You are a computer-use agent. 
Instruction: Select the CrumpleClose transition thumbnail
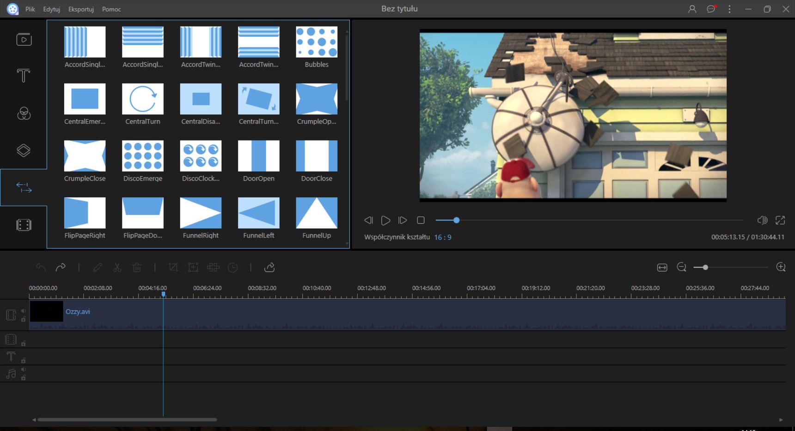[85, 155]
